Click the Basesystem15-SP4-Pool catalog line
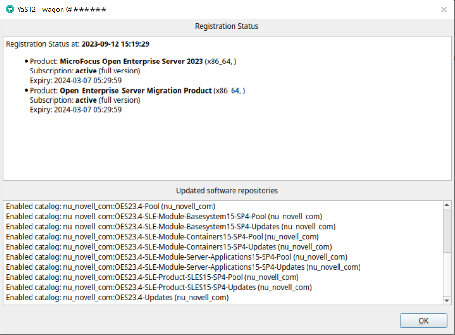455x335 pixels. 164,216
